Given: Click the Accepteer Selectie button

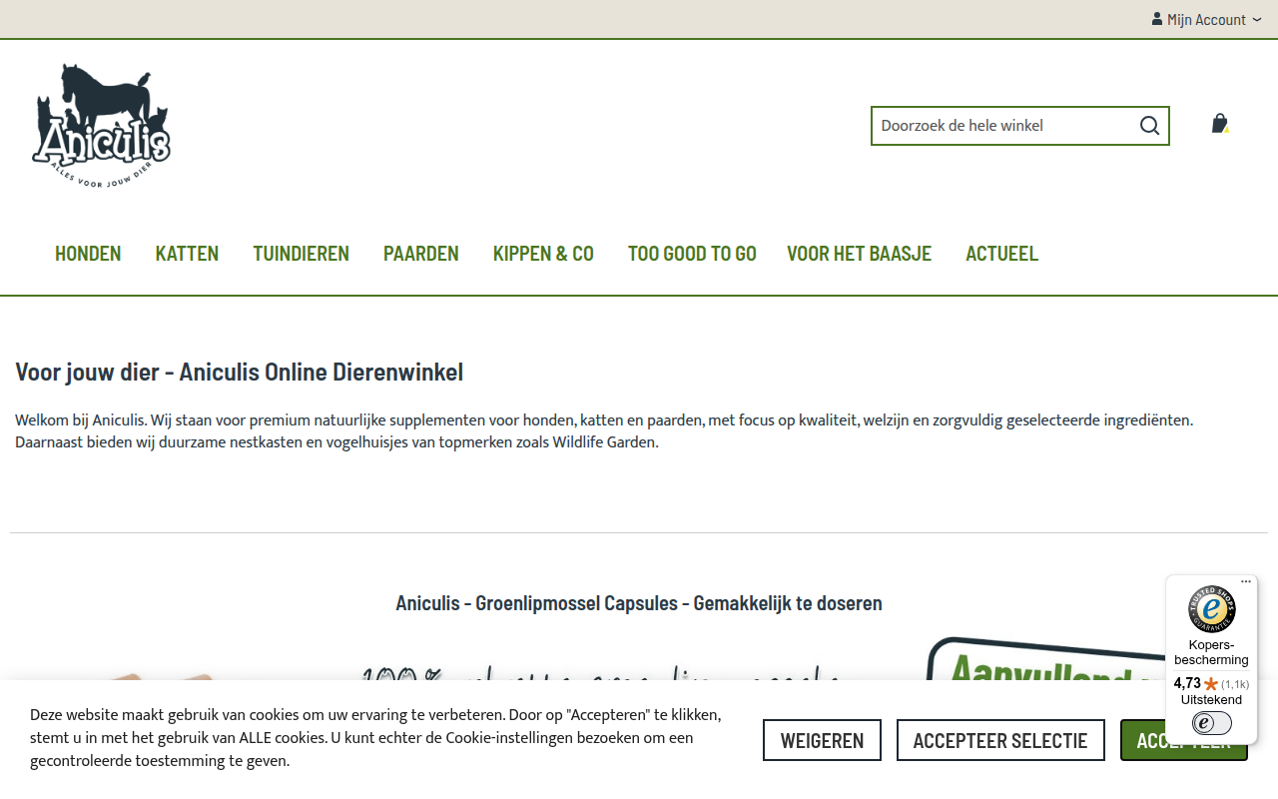Looking at the screenshot, I should 1000,740.
